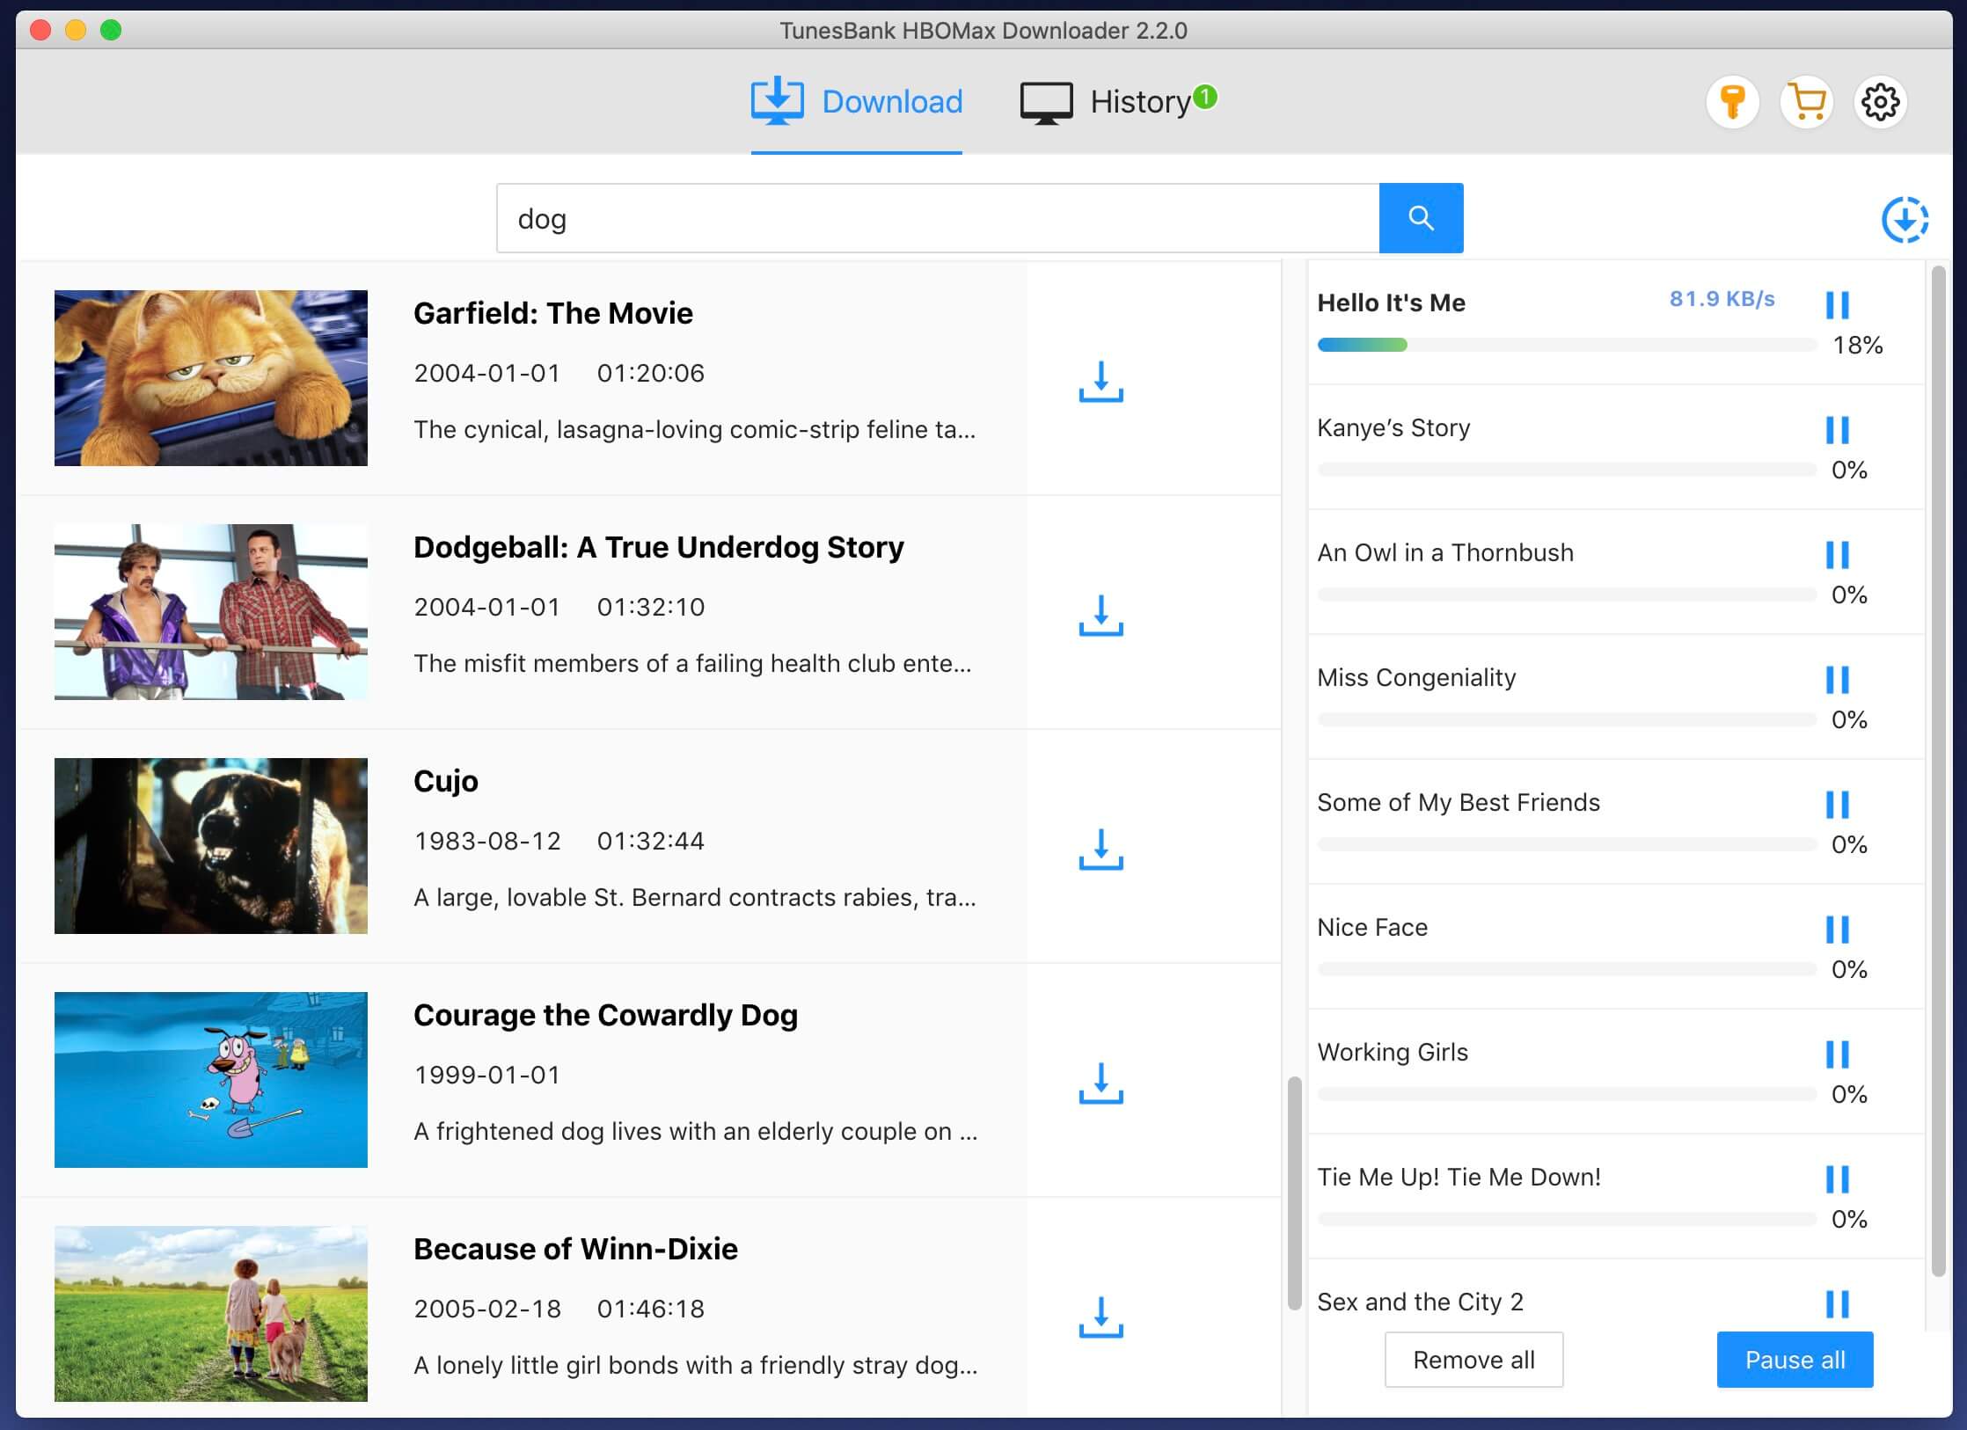This screenshot has height=1430, width=1967.
Task: Click Hello It's Me queue title
Action: coord(1392,303)
